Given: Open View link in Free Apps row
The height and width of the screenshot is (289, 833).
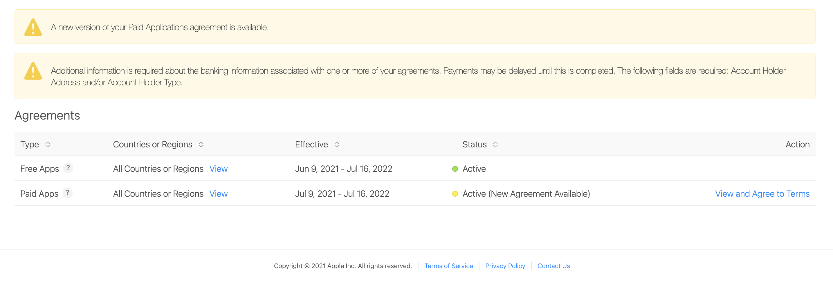Looking at the screenshot, I should tap(218, 169).
